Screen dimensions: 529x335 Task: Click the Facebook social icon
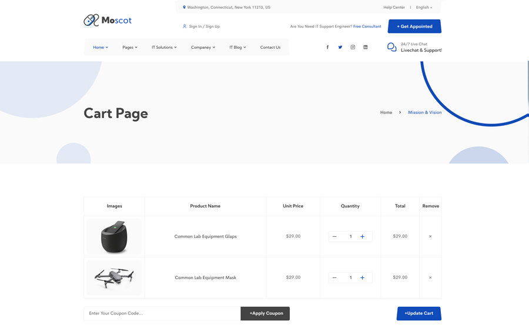click(327, 47)
